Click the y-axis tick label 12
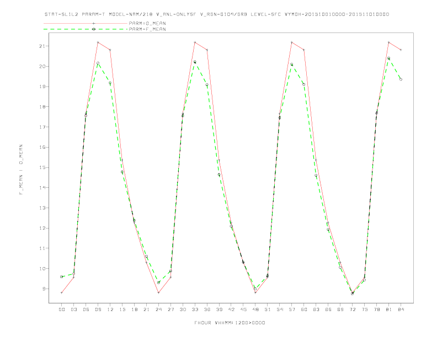Screen dimensions: 437x337 pos(42,229)
